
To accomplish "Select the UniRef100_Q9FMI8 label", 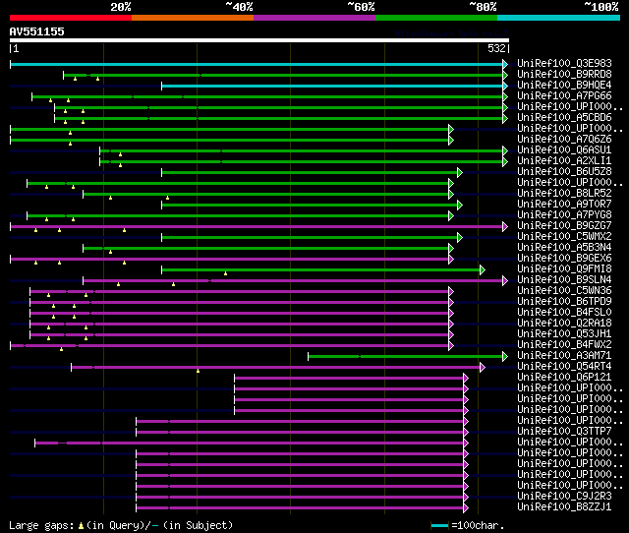I will [x=564, y=269].
